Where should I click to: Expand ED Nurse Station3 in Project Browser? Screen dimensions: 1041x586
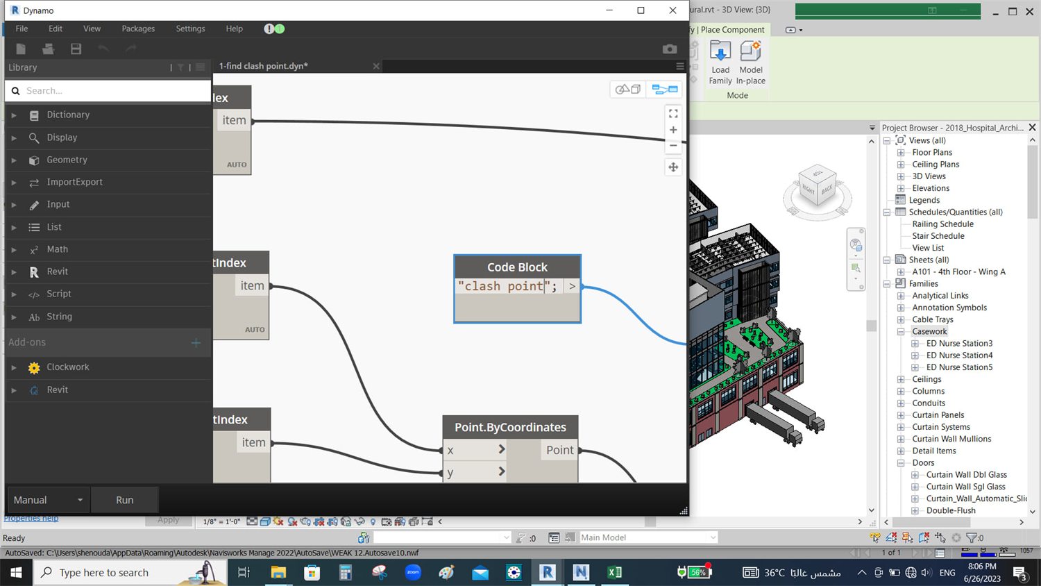(915, 344)
